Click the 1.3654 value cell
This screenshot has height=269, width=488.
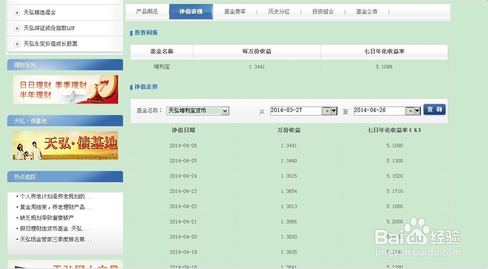[289, 191]
